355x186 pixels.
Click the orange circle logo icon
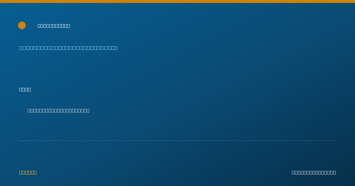[x=22, y=25]
